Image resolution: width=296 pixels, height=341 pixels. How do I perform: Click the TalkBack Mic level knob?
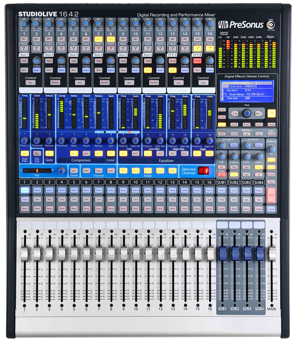tap(271, 149)
